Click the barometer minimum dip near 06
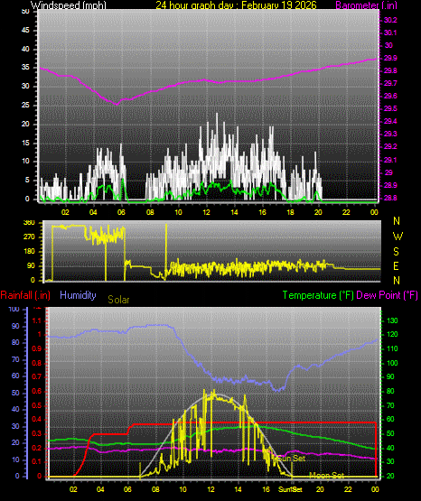The image size is (421, 501). pyautogui.click(x=117, y=104)
